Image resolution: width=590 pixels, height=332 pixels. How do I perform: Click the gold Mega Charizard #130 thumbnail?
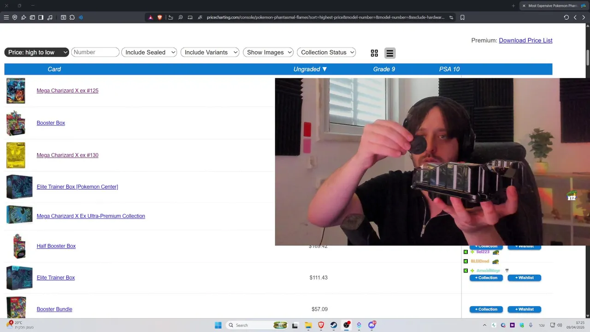16,155
